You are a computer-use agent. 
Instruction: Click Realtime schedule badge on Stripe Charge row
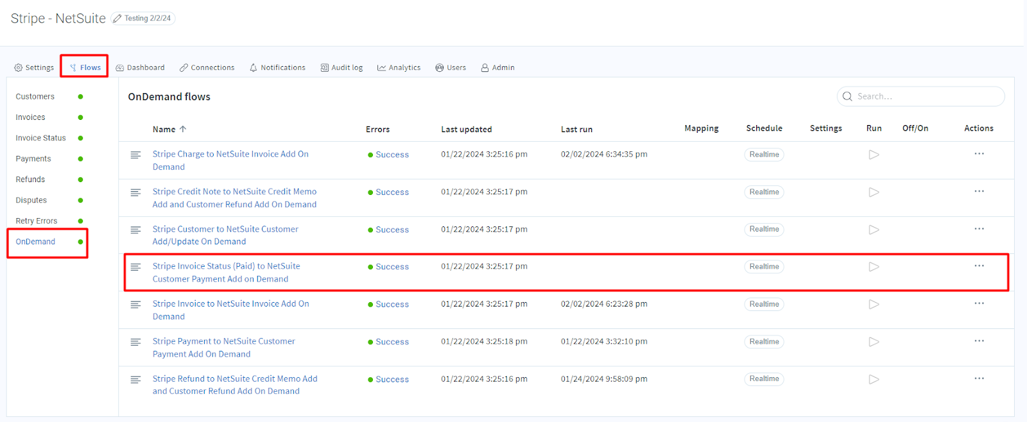[x=764, y=155]
